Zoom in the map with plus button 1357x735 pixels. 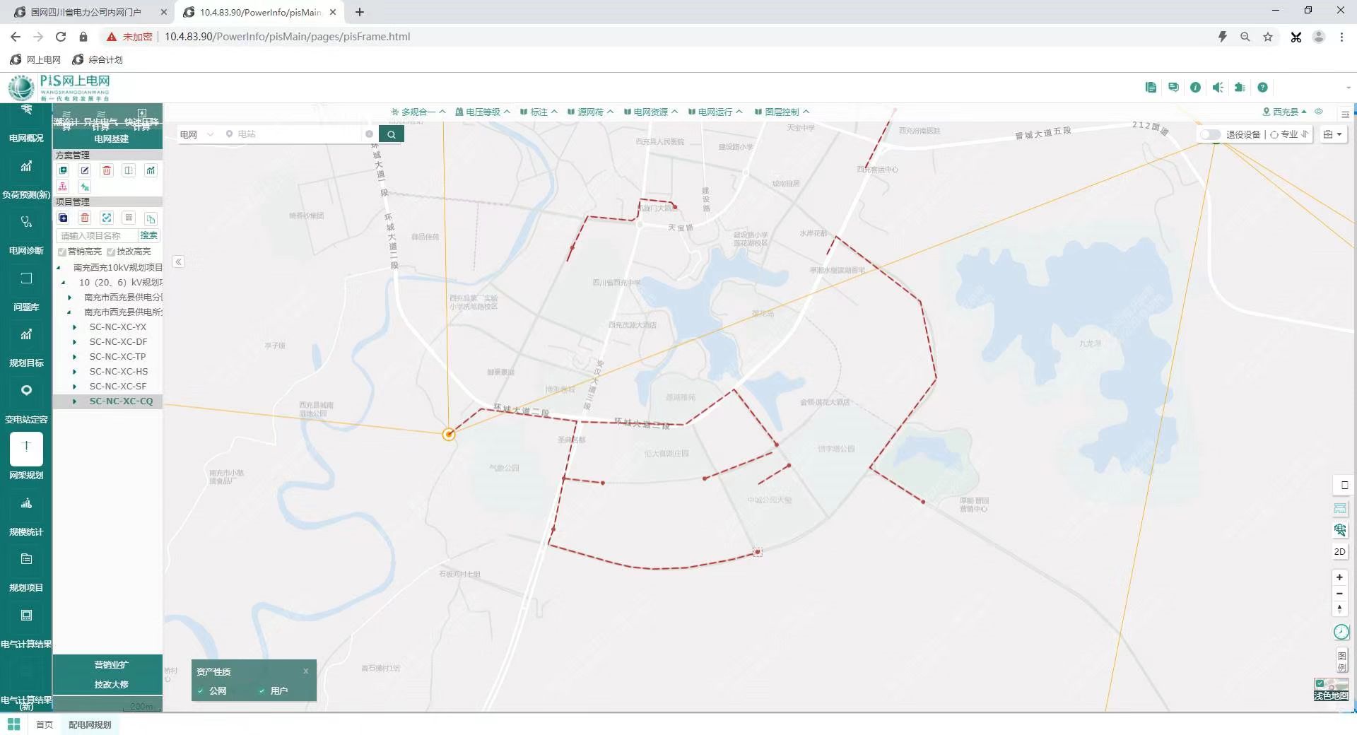pos(1339,577)
